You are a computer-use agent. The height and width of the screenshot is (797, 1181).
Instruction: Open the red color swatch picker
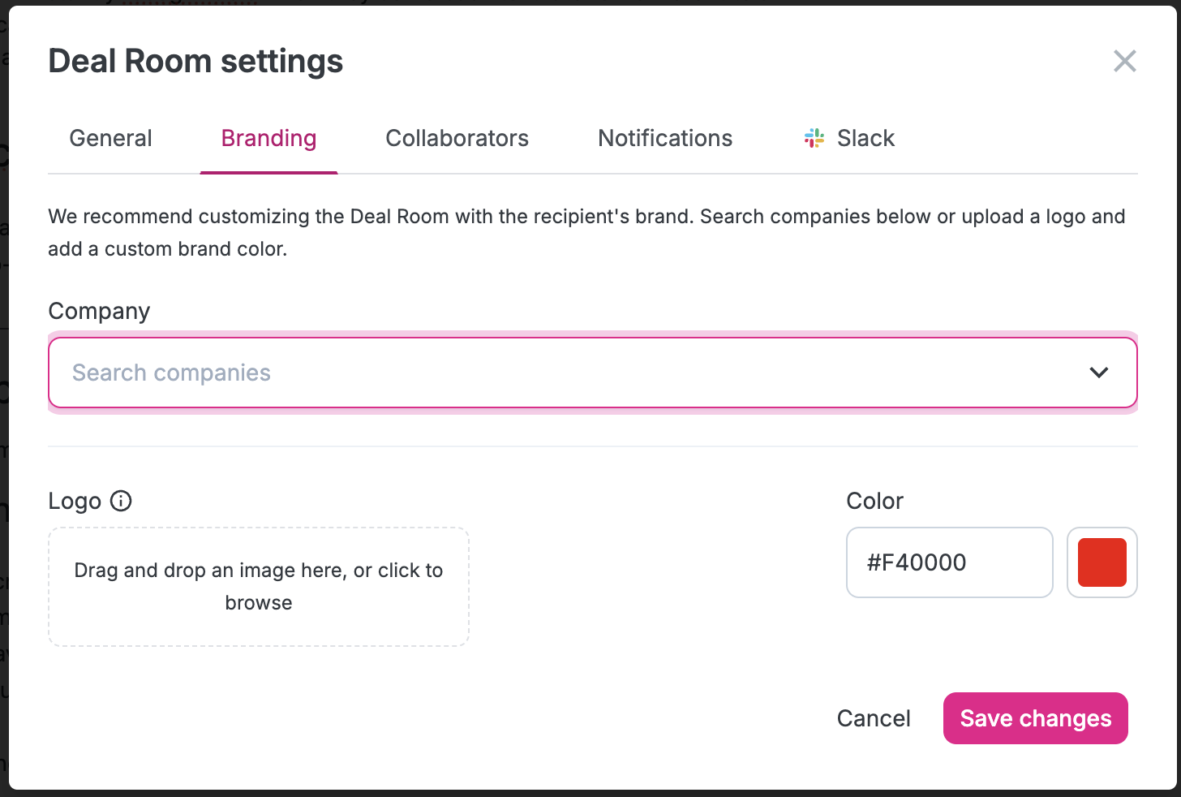(x=1102, y=562)
